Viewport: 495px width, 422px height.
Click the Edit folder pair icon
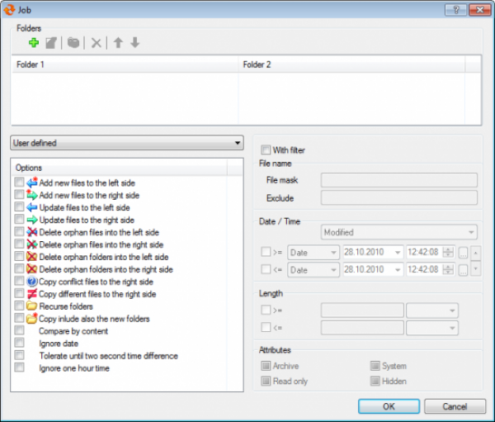(51, 43)
